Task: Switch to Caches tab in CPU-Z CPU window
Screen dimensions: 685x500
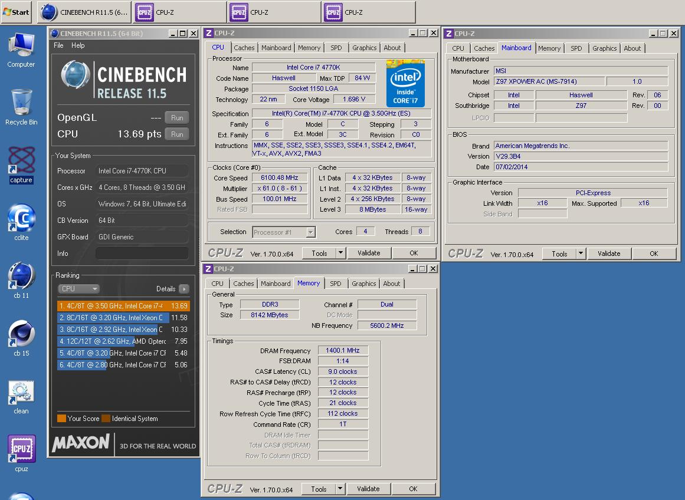Action: (x=244, y=48)
